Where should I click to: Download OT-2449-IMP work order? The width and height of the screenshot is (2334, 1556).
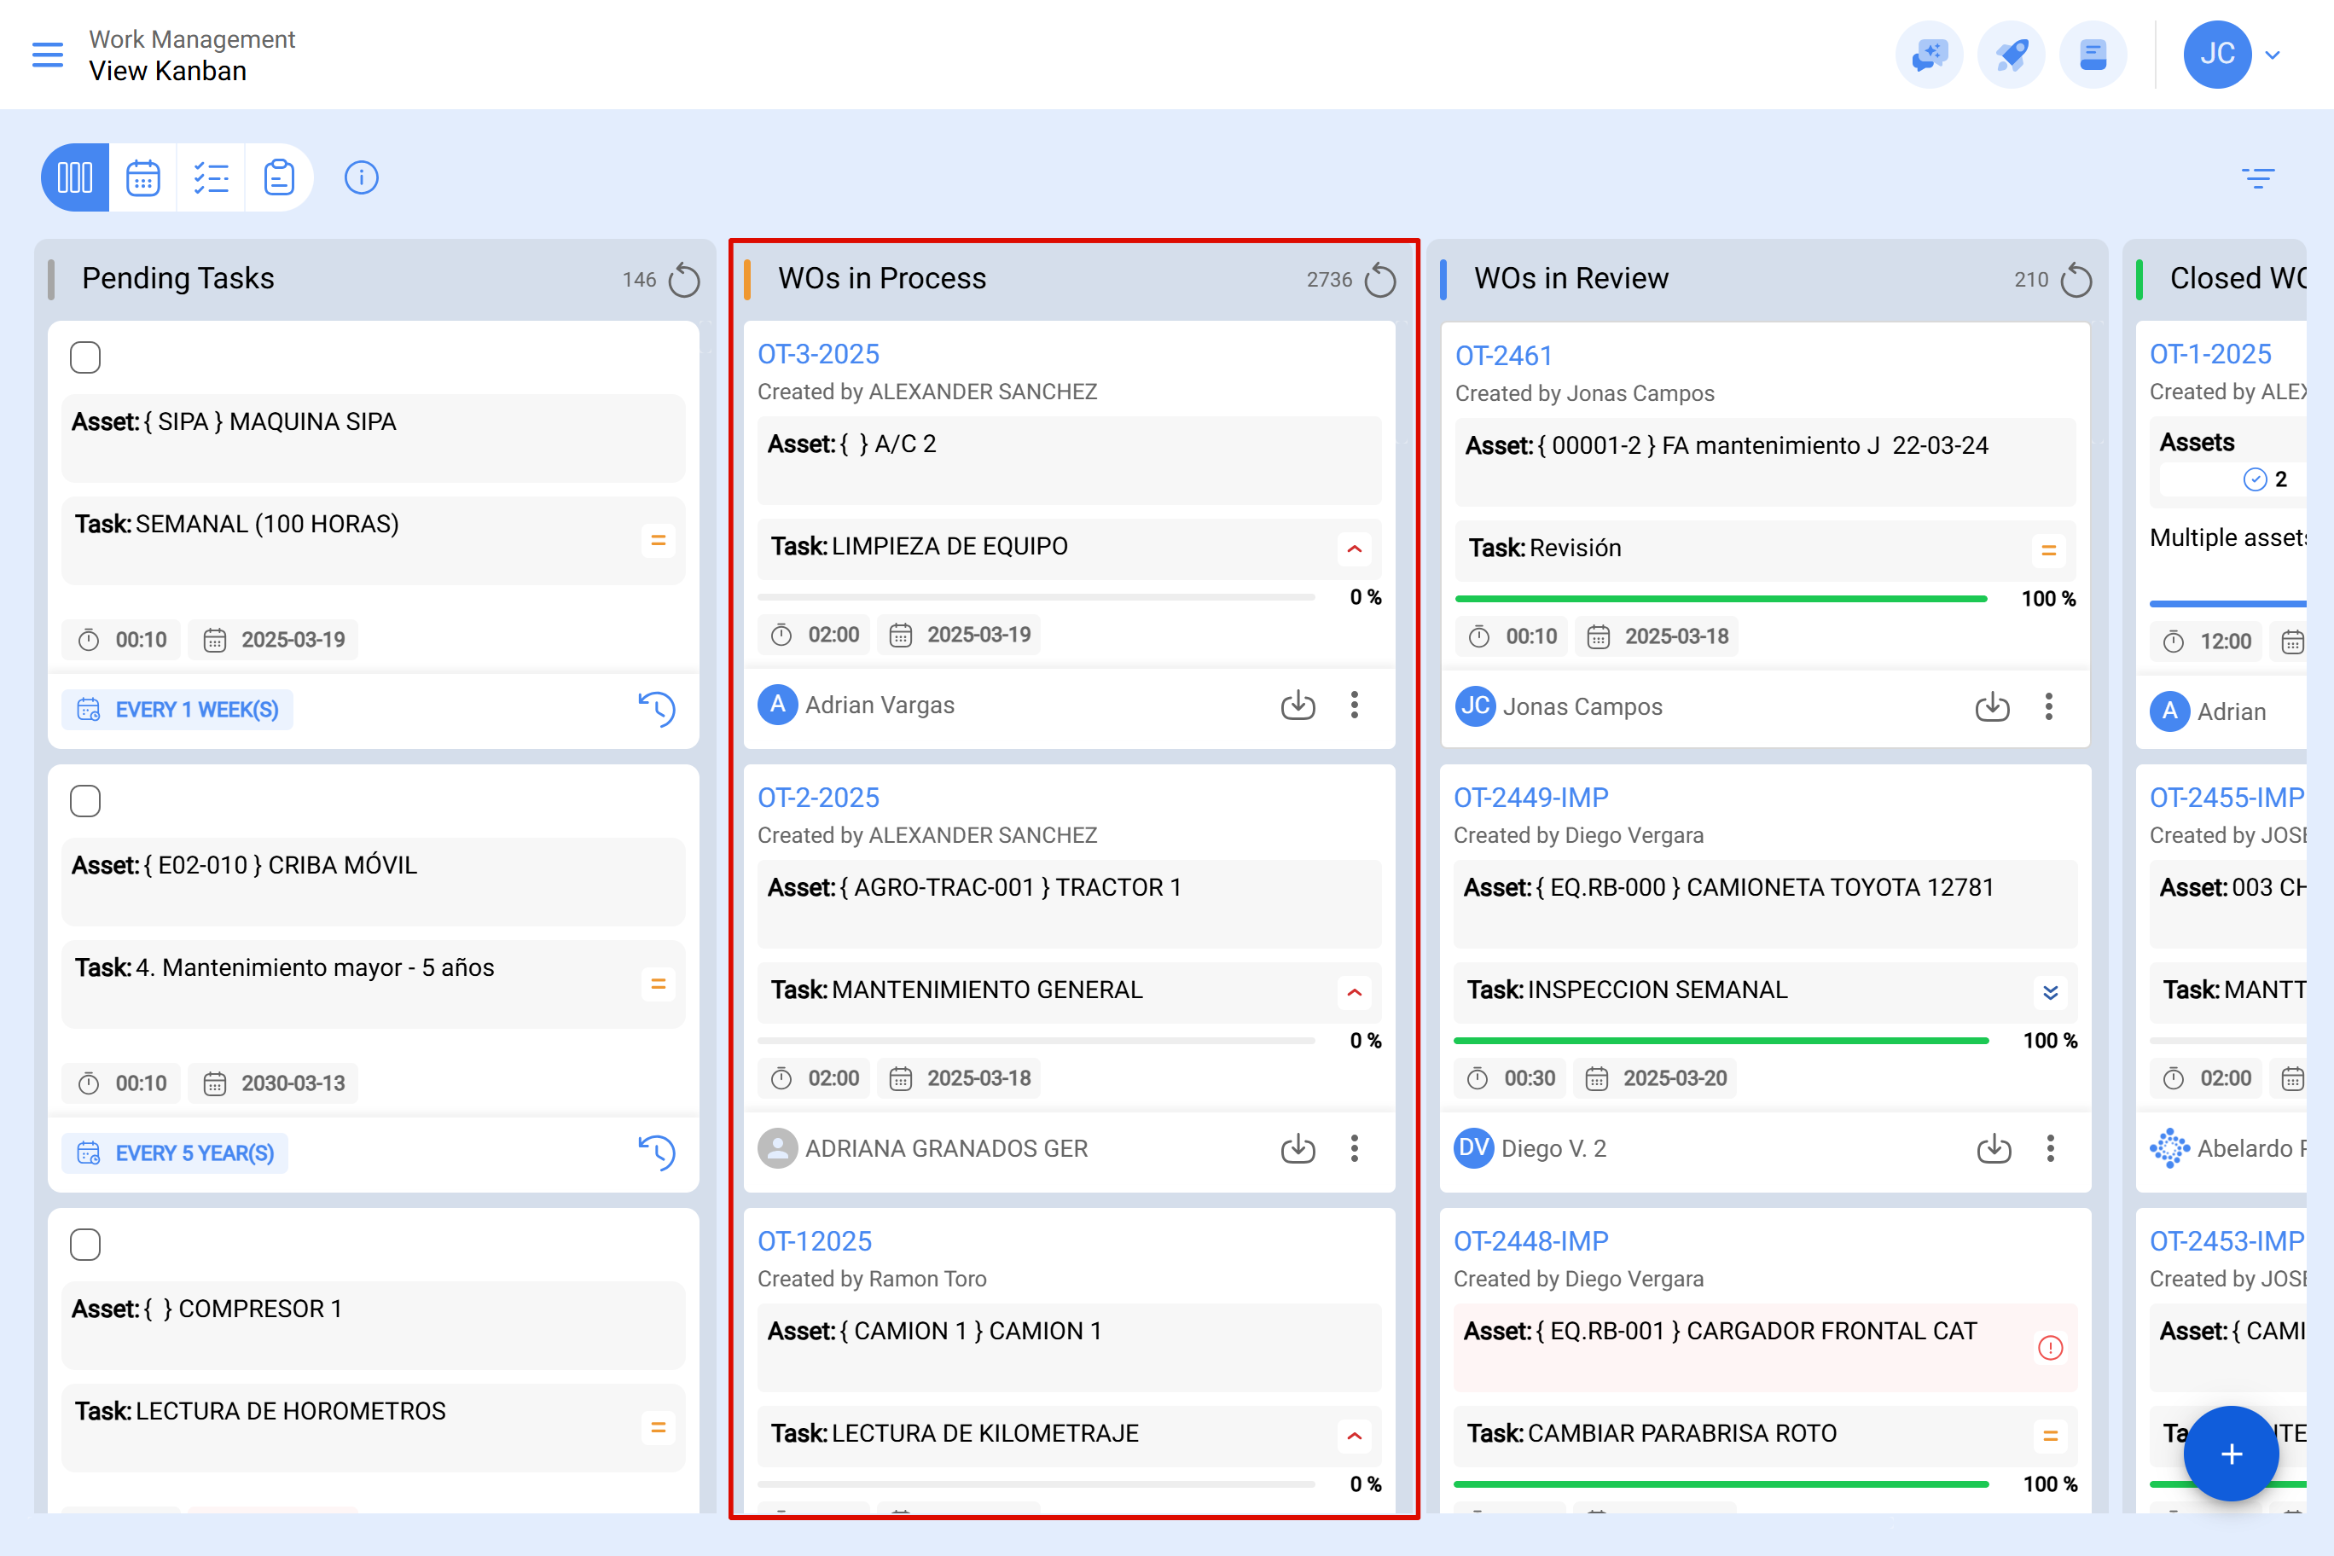pos(1994,1148)
